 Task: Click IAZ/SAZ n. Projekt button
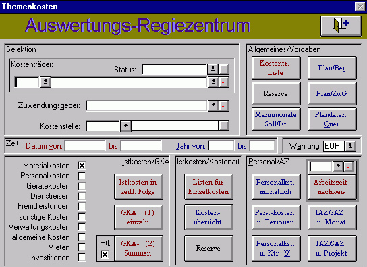pyautogui.click(x=332, y=249)
